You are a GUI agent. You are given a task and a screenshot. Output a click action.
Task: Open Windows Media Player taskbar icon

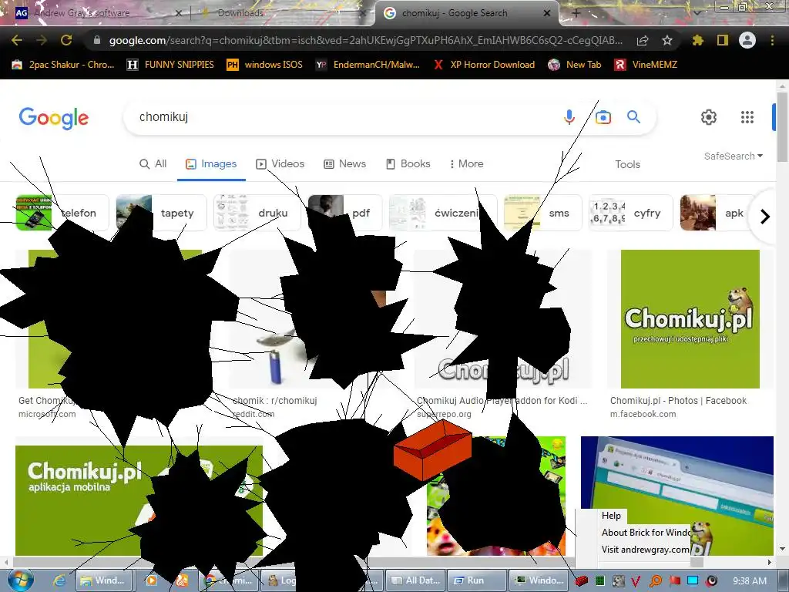(x=152, y=580)
